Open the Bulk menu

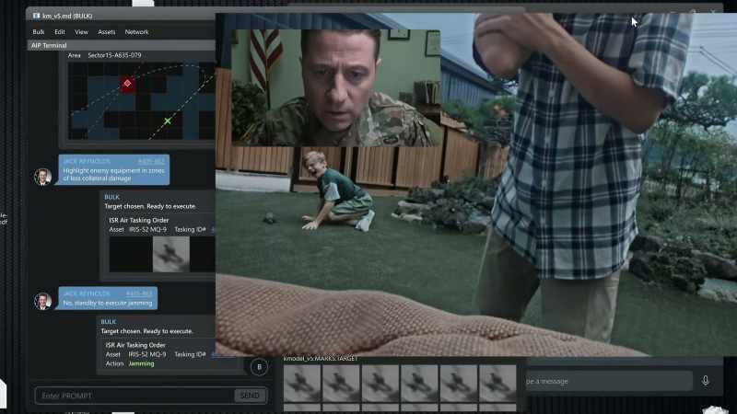point(39,32)
